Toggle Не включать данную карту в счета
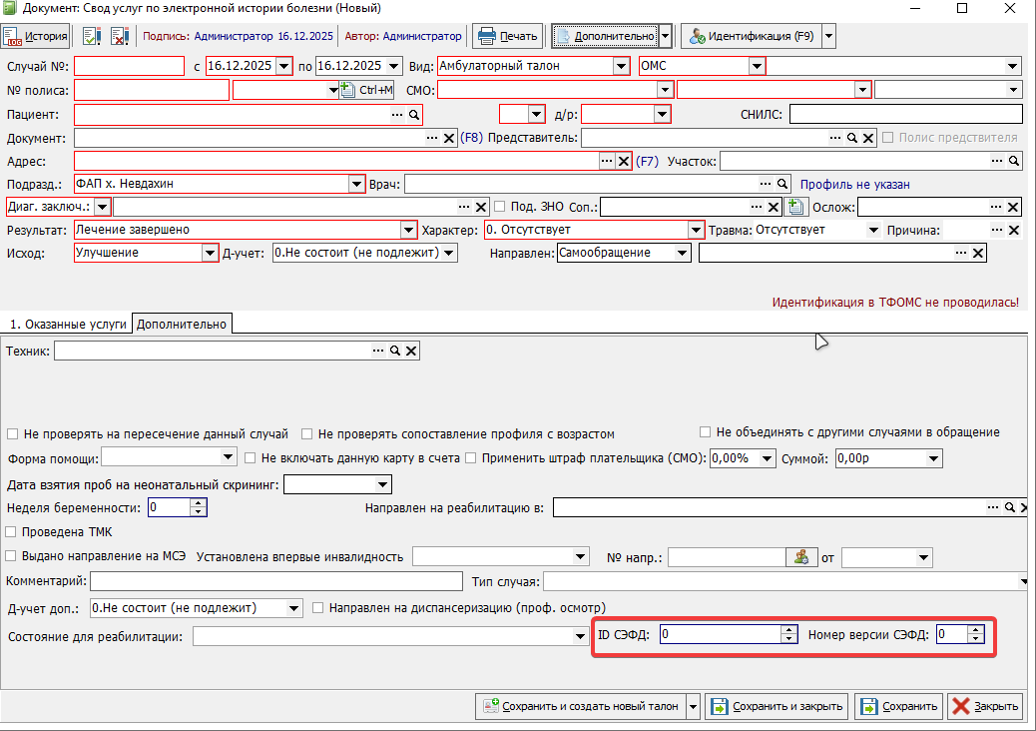This screenshot has width=1036, height=731. click(x=252, y=458)
